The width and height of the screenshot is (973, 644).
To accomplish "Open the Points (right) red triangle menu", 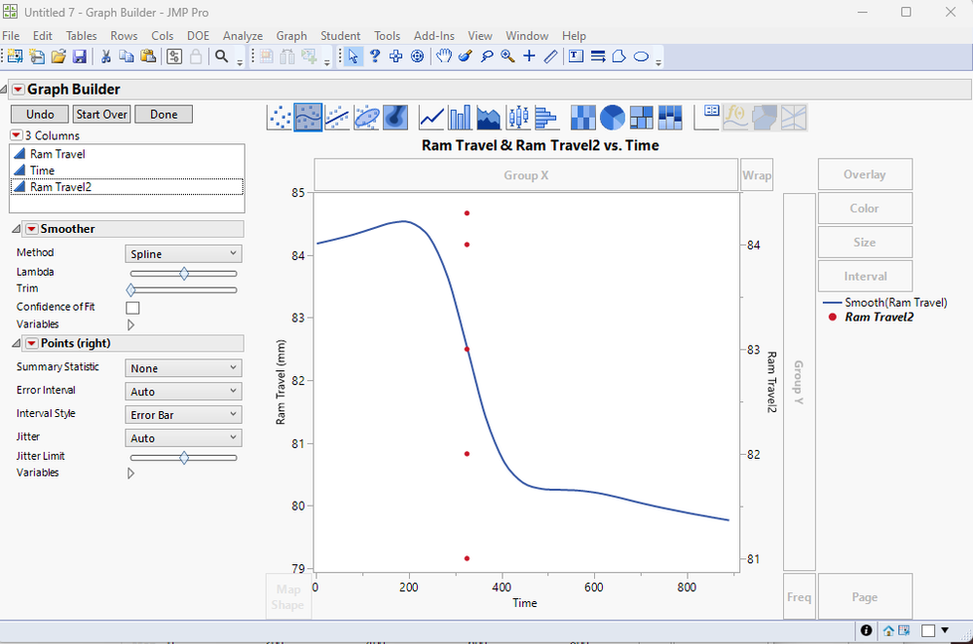I will pos(31,343).
